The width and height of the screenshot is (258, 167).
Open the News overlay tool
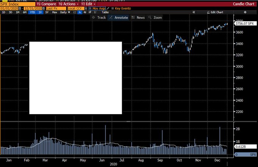[x=138, y=17]
